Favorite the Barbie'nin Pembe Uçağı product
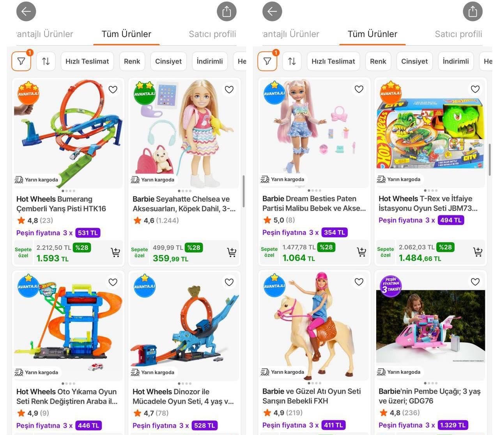499x435 pixels. tap(475, 282)
